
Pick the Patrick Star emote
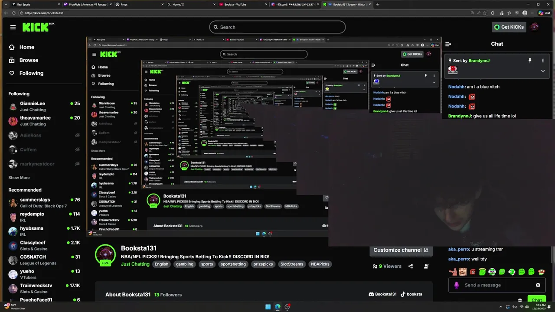click(453, 272)
